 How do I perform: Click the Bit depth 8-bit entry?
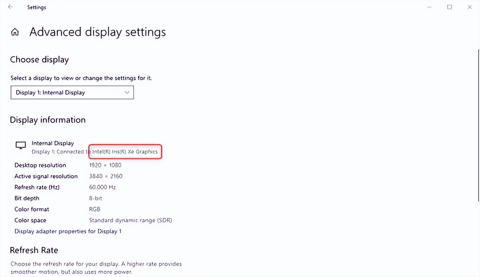click(x=95, y=198)
